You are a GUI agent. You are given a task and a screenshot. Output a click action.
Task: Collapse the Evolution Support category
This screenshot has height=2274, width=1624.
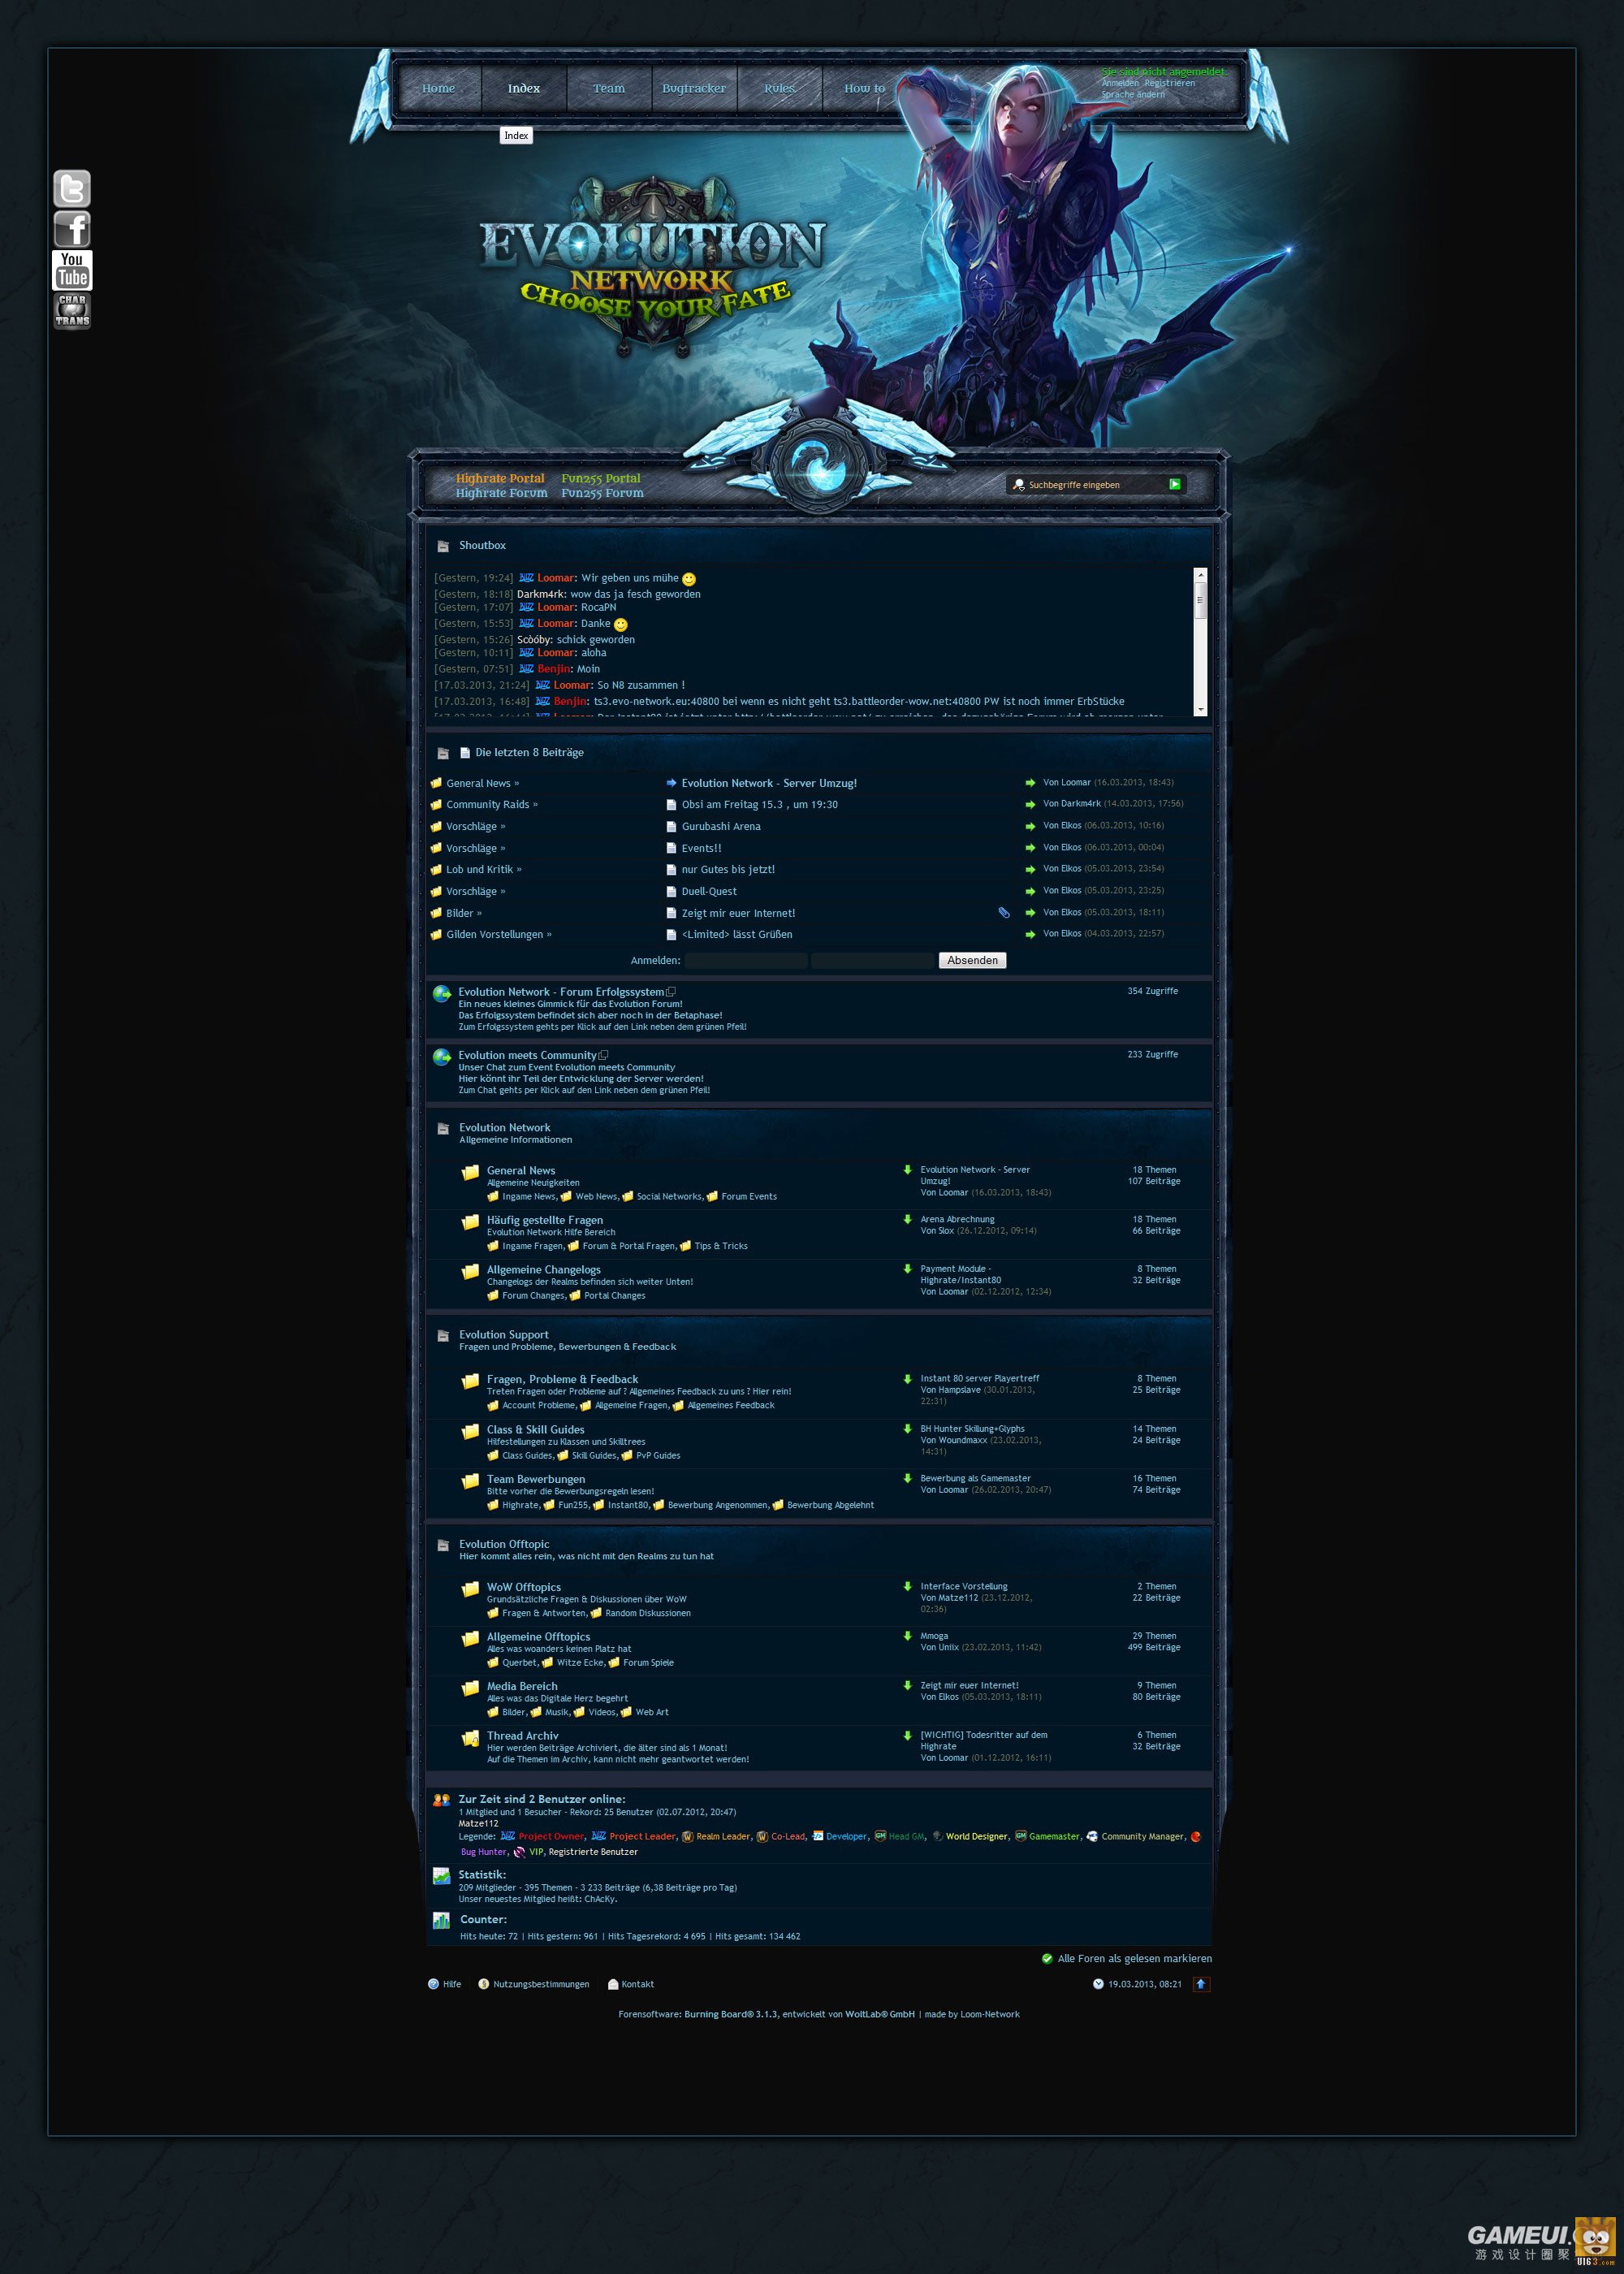443,1336
